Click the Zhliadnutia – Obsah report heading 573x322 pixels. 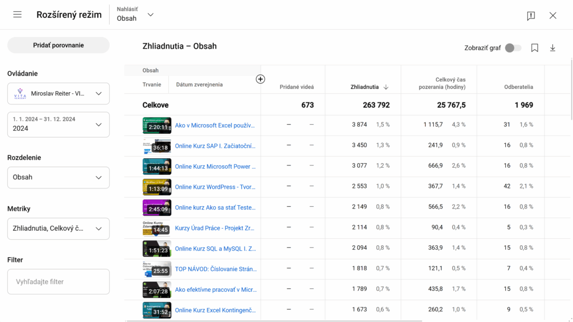[x=180, y=46]
